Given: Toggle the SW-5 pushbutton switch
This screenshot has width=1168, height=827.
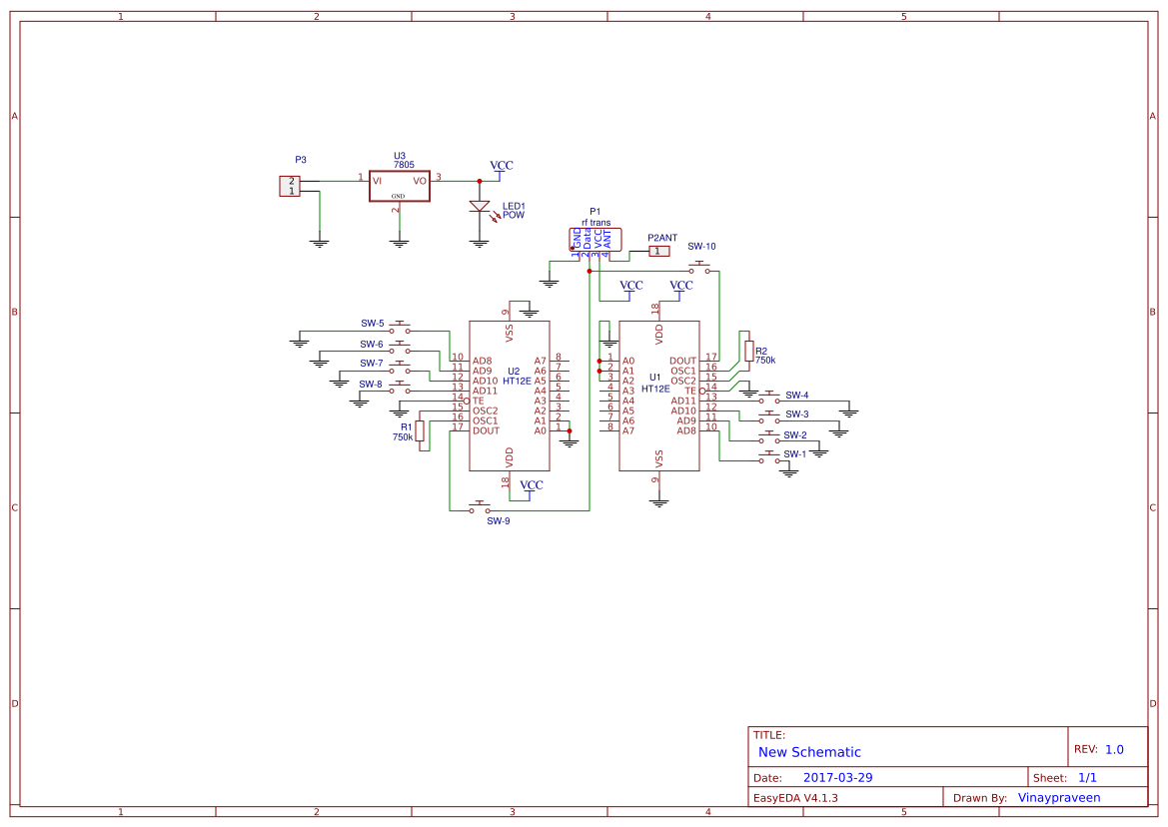Looking at the screenshot, I should click(x=400, y=325).
